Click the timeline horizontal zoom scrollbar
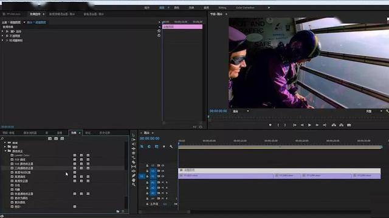The height and width of the screenshot is (218, 389). pos(165,212)
